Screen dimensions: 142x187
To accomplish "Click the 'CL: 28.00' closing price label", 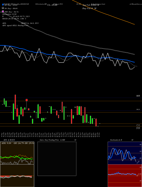I will (x=52, y=5).
